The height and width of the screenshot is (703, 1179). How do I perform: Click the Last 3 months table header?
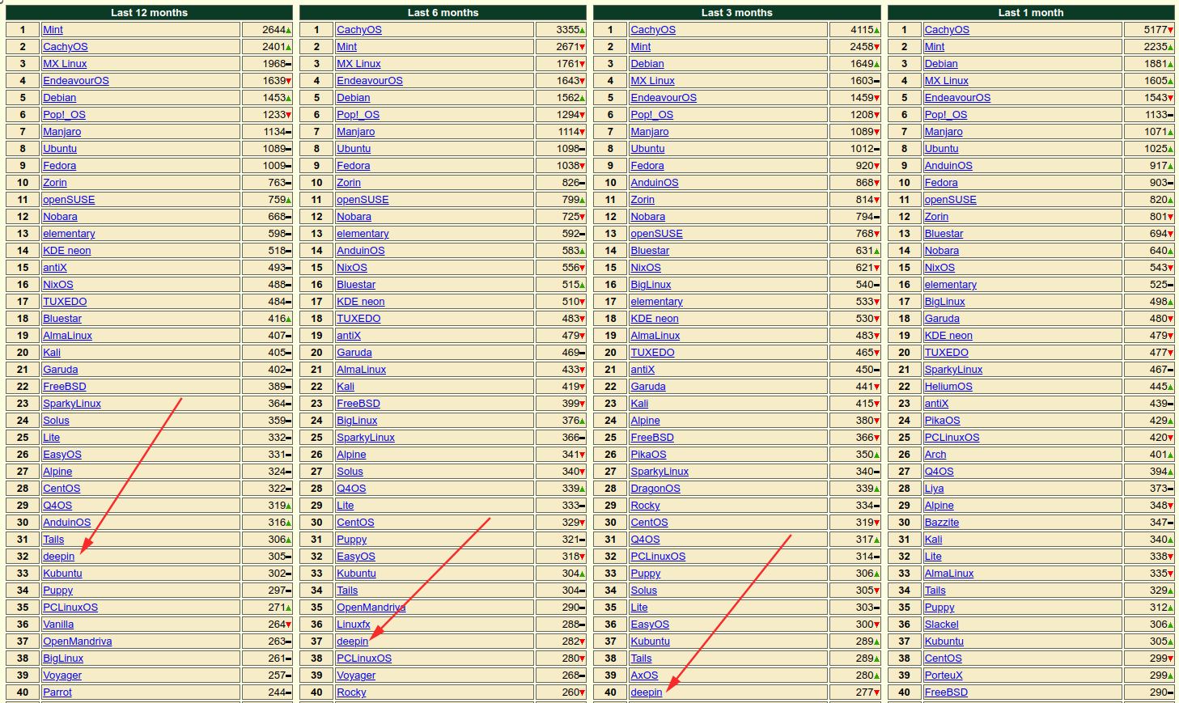pos(736,13)
